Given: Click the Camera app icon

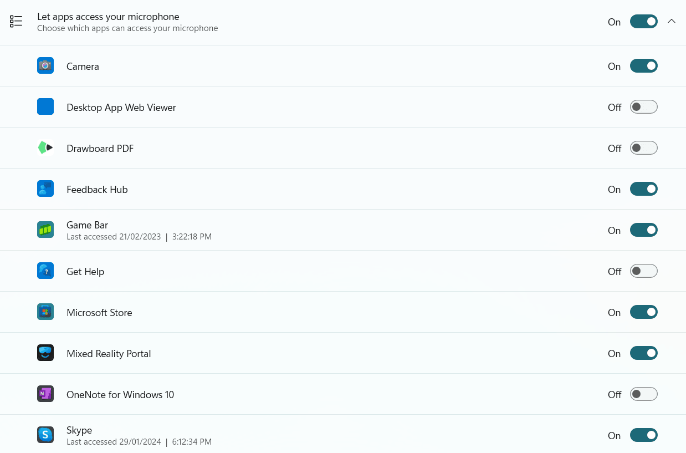Looking at the screenshot, I should (45, 65).
